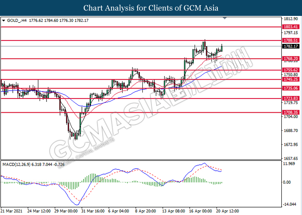Select the 1708.35 level label
Screen dimensions: 302x215
click(291, 113)
